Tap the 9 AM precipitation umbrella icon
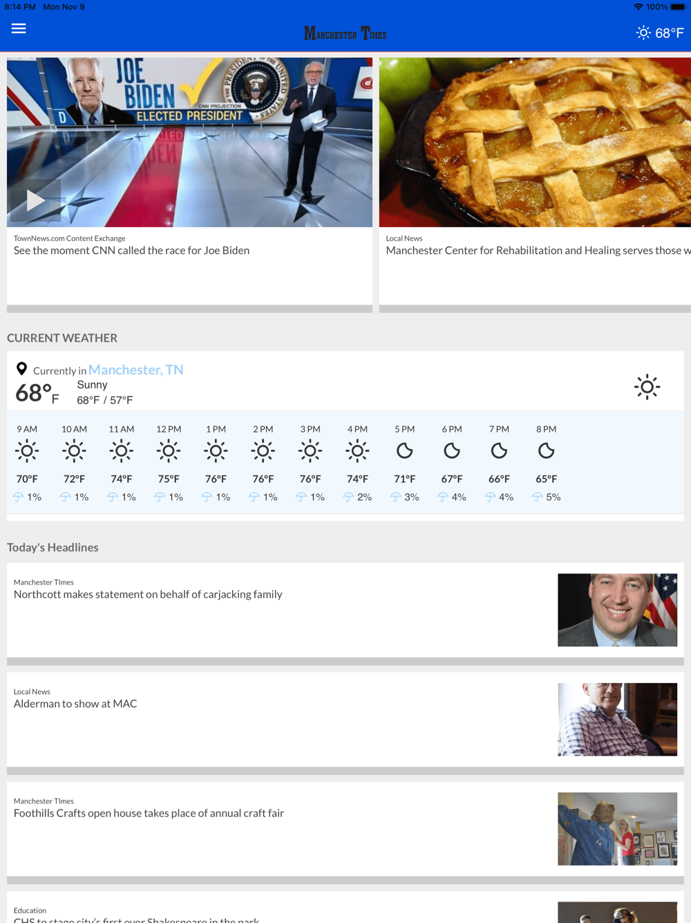 18,497
